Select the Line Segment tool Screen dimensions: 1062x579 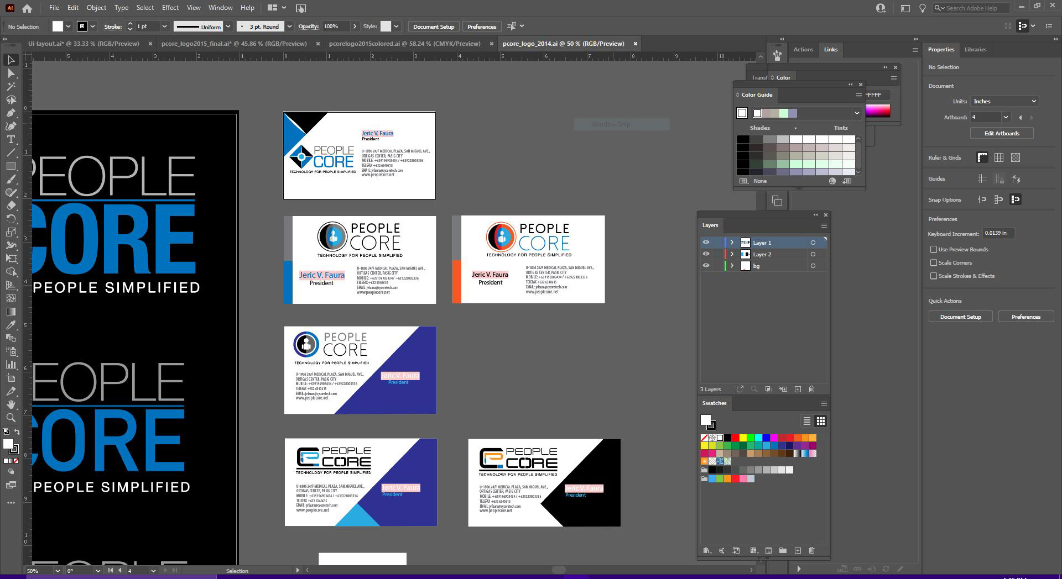coord(11,152)
